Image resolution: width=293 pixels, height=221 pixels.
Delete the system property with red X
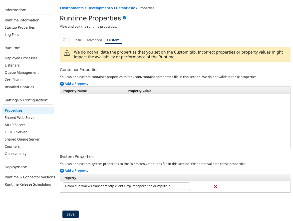coord(215,187)
